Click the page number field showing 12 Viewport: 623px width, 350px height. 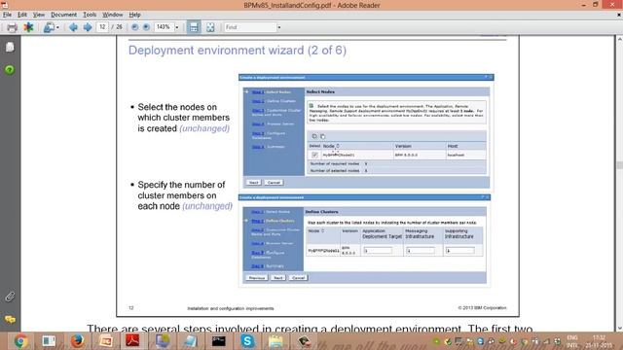[x=102, y=27]
